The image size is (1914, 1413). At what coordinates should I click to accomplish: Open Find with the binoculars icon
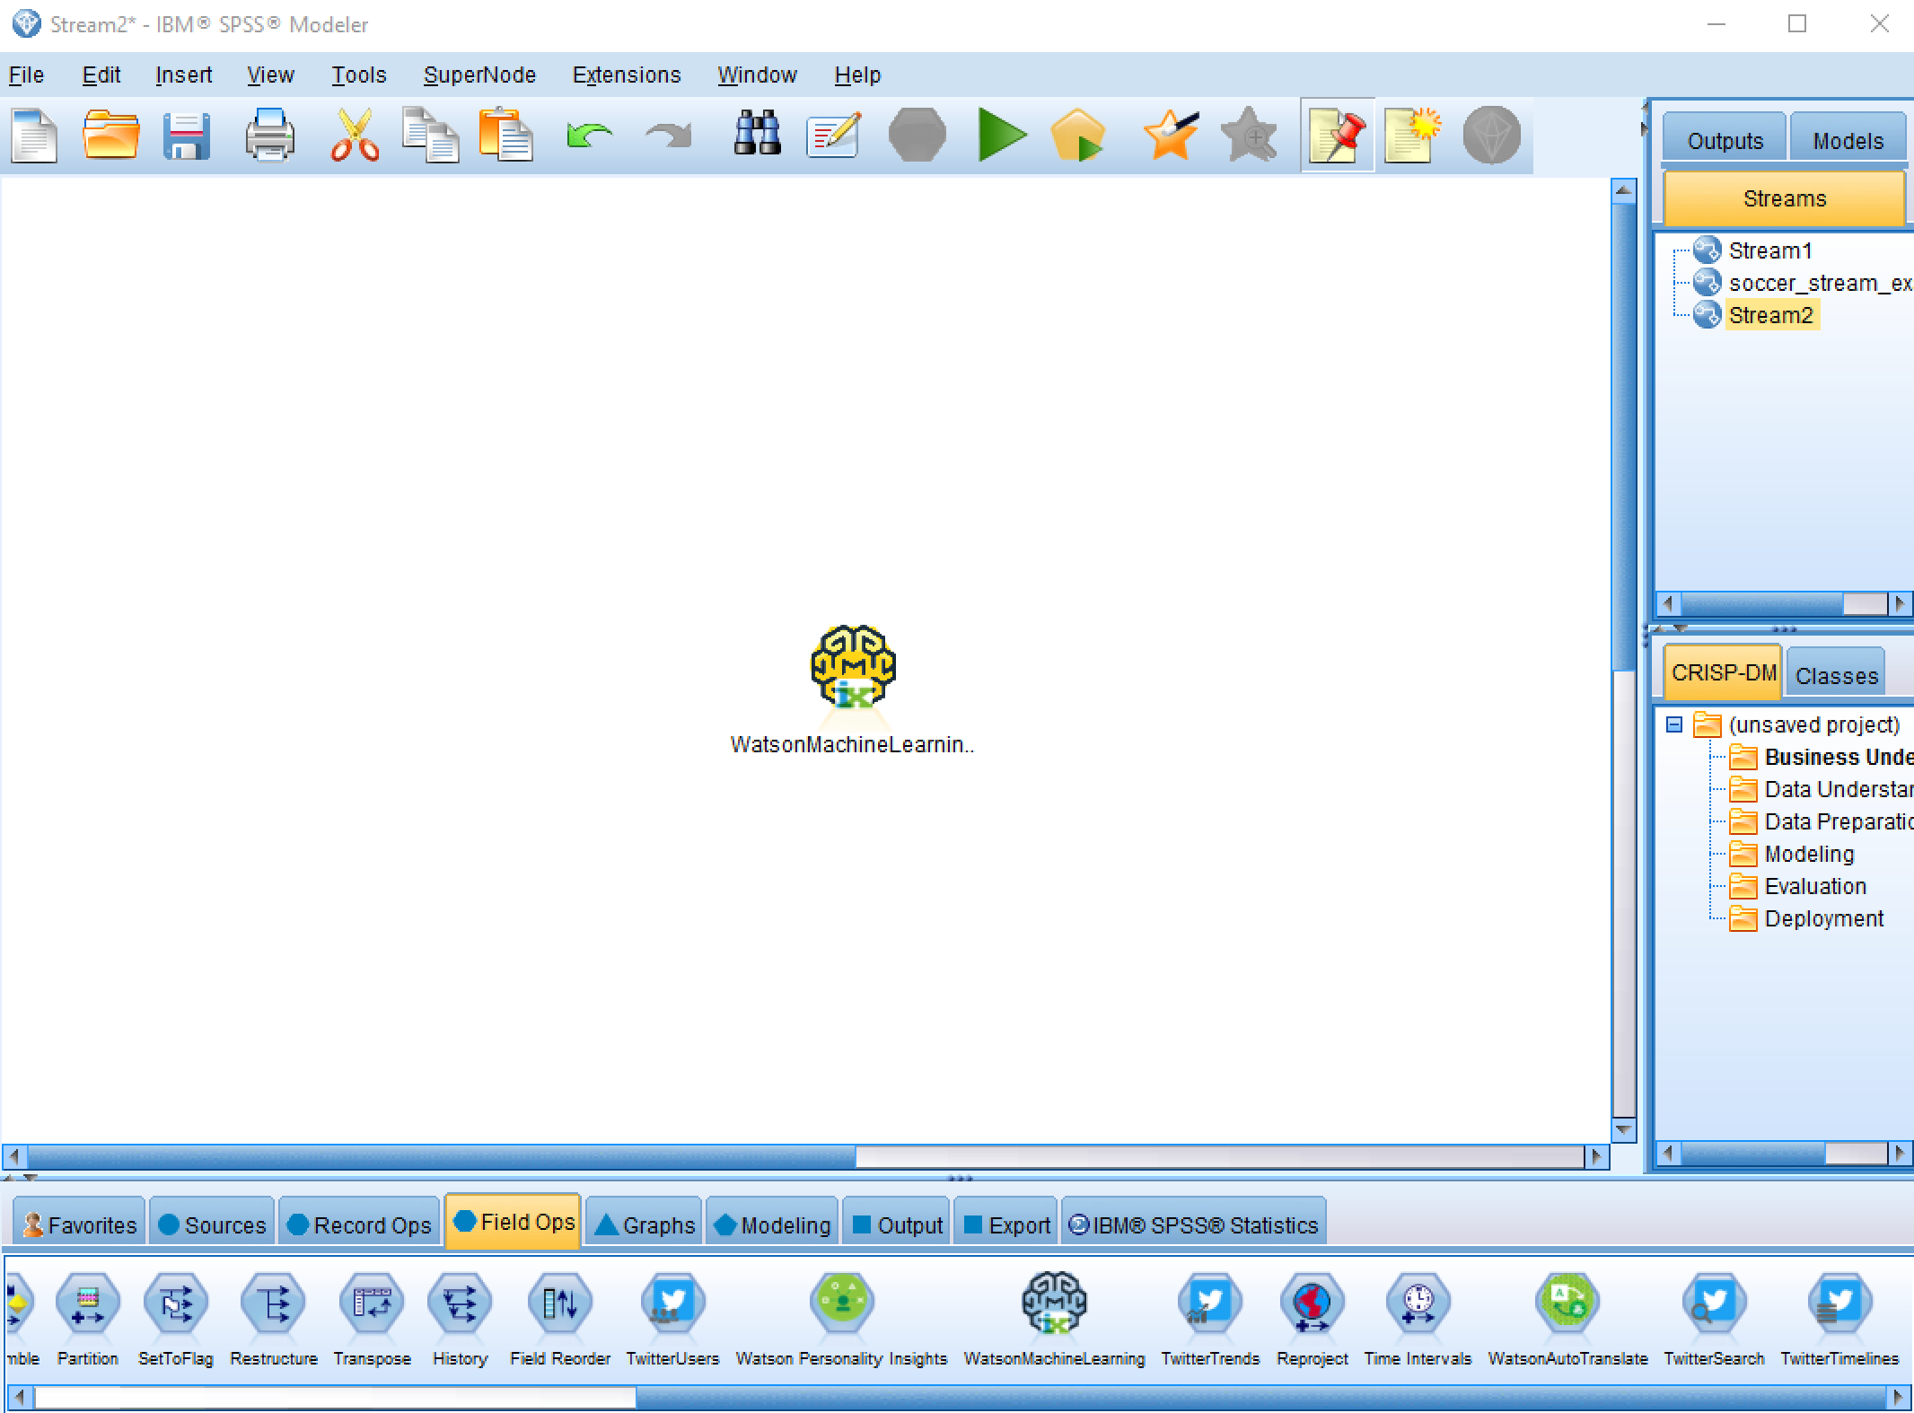pyautogui.click(x=757, y=134)
